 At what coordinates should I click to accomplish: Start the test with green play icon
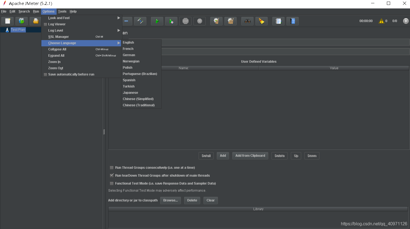157,21
